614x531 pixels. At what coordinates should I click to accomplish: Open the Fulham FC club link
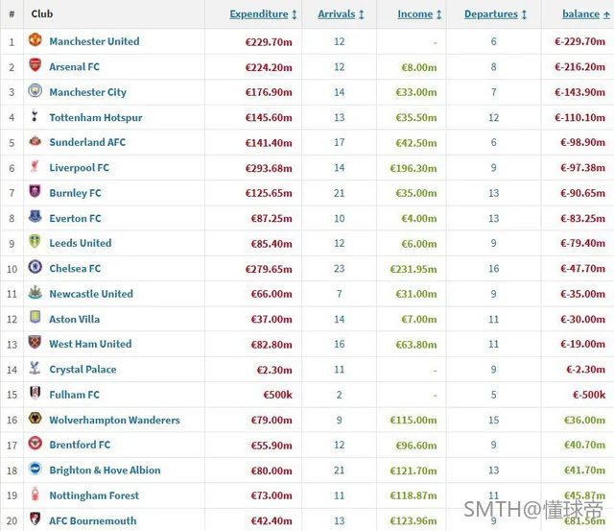(75, 395)
